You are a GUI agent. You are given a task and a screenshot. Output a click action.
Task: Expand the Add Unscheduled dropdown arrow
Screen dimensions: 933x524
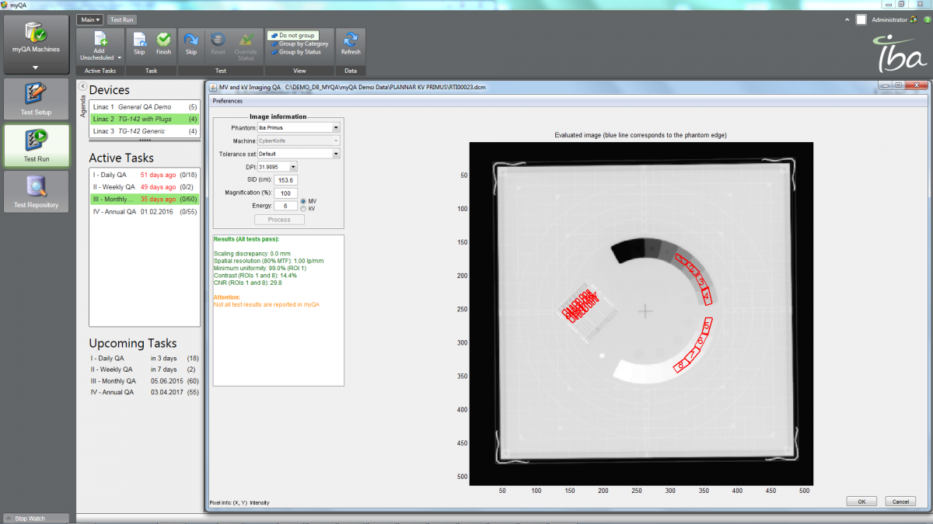coord(120,57)
